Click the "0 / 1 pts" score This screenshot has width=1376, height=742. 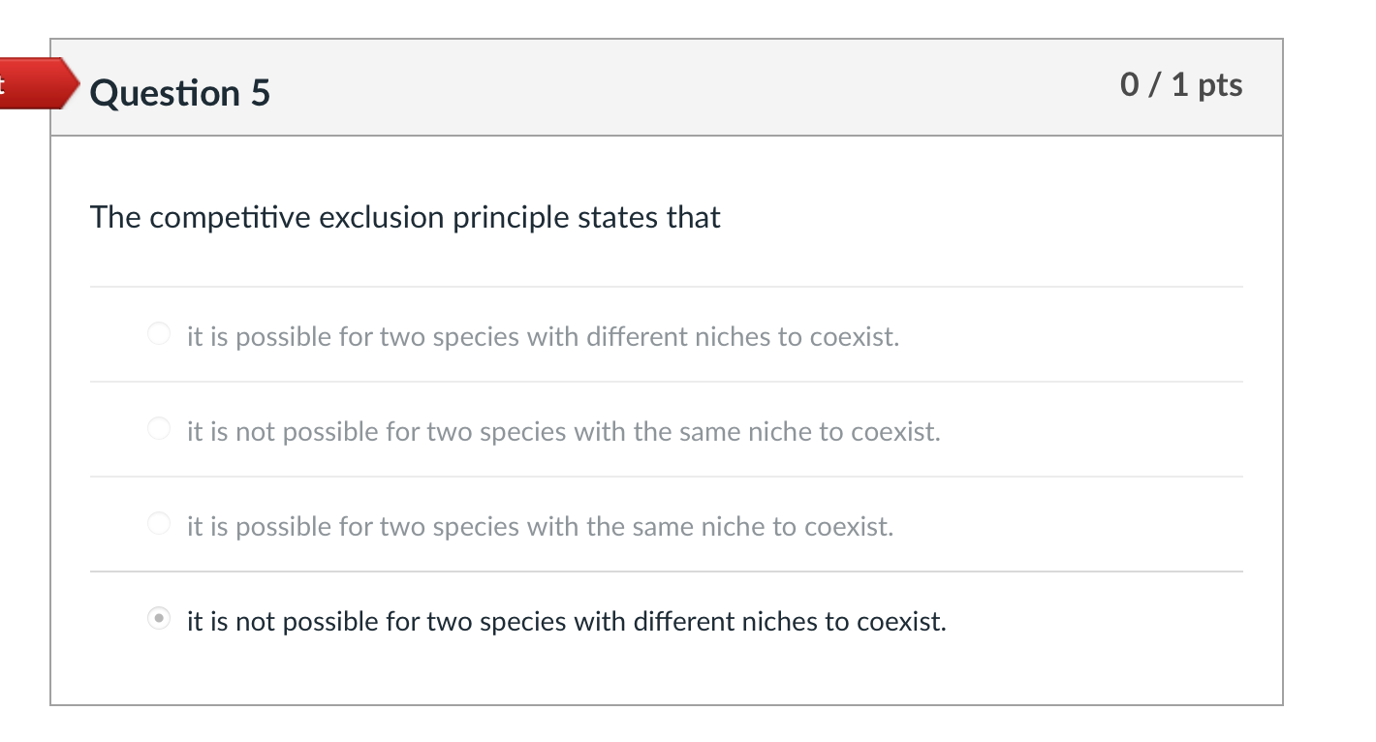click(x=1180, y=85)
